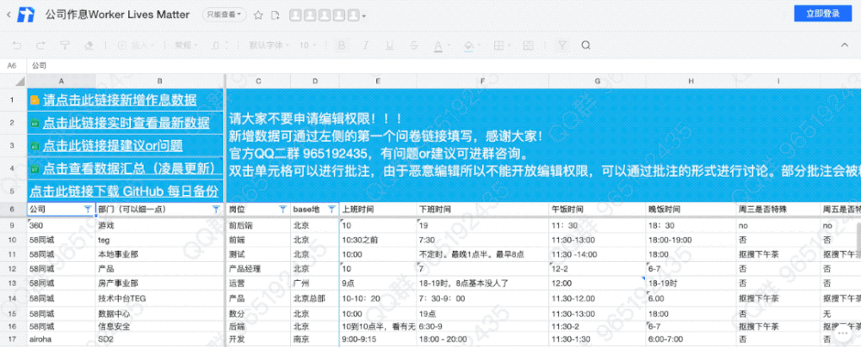Open the base地 column filter
The image size is (861, 347).
331,210
